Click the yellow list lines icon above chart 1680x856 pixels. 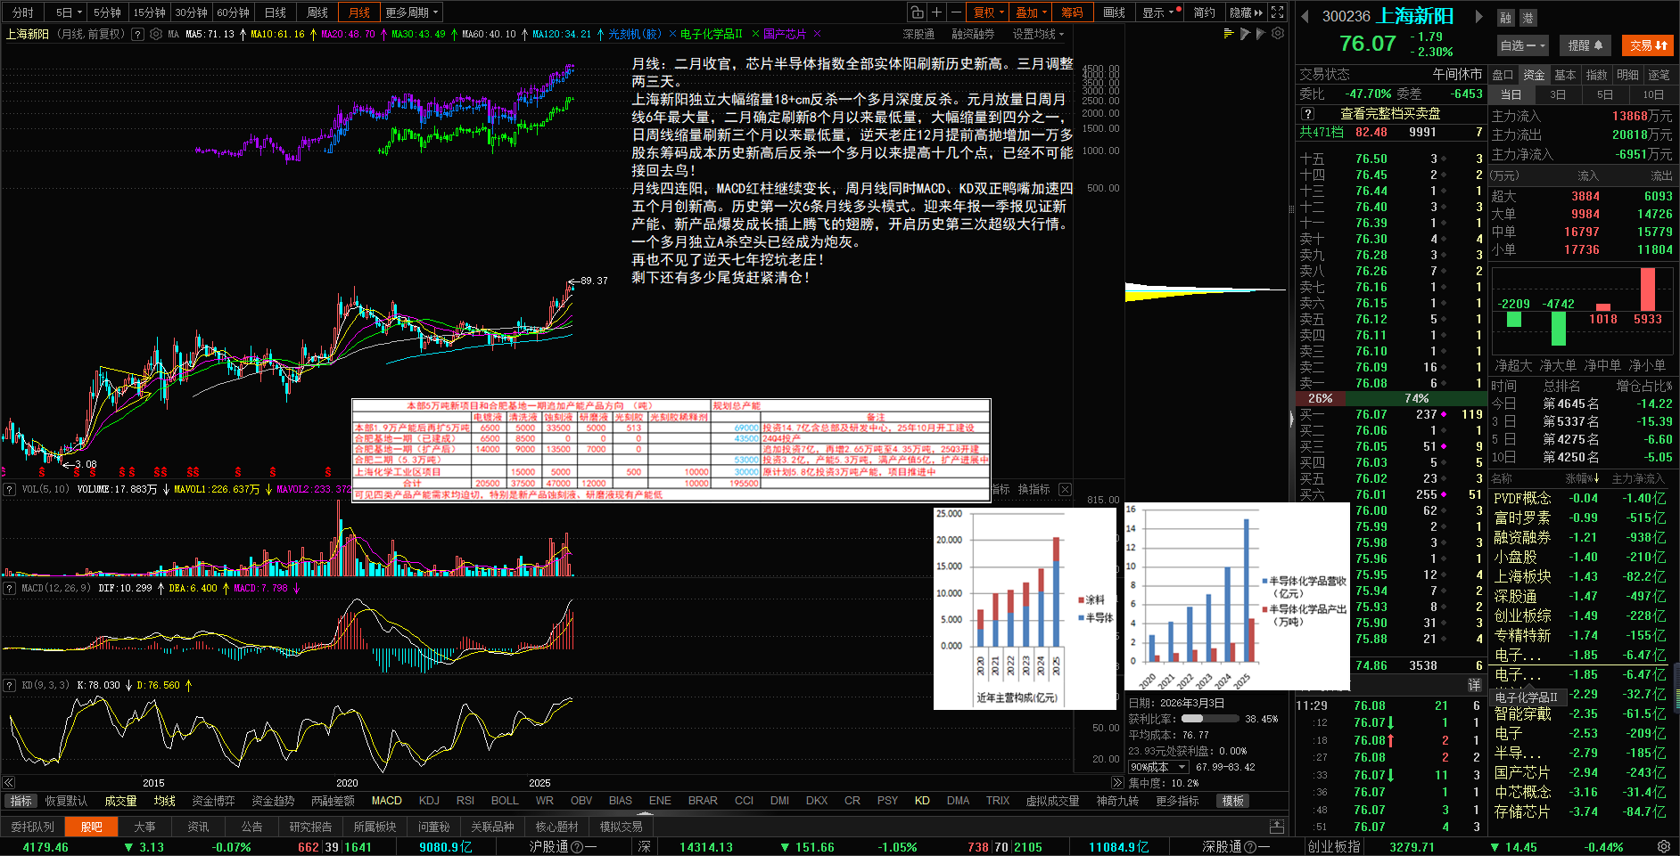(1229, 34)
